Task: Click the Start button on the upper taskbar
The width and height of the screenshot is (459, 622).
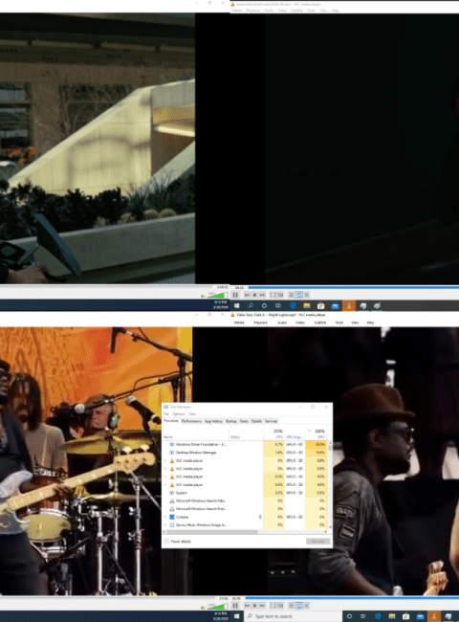Action: pos(236,305)
